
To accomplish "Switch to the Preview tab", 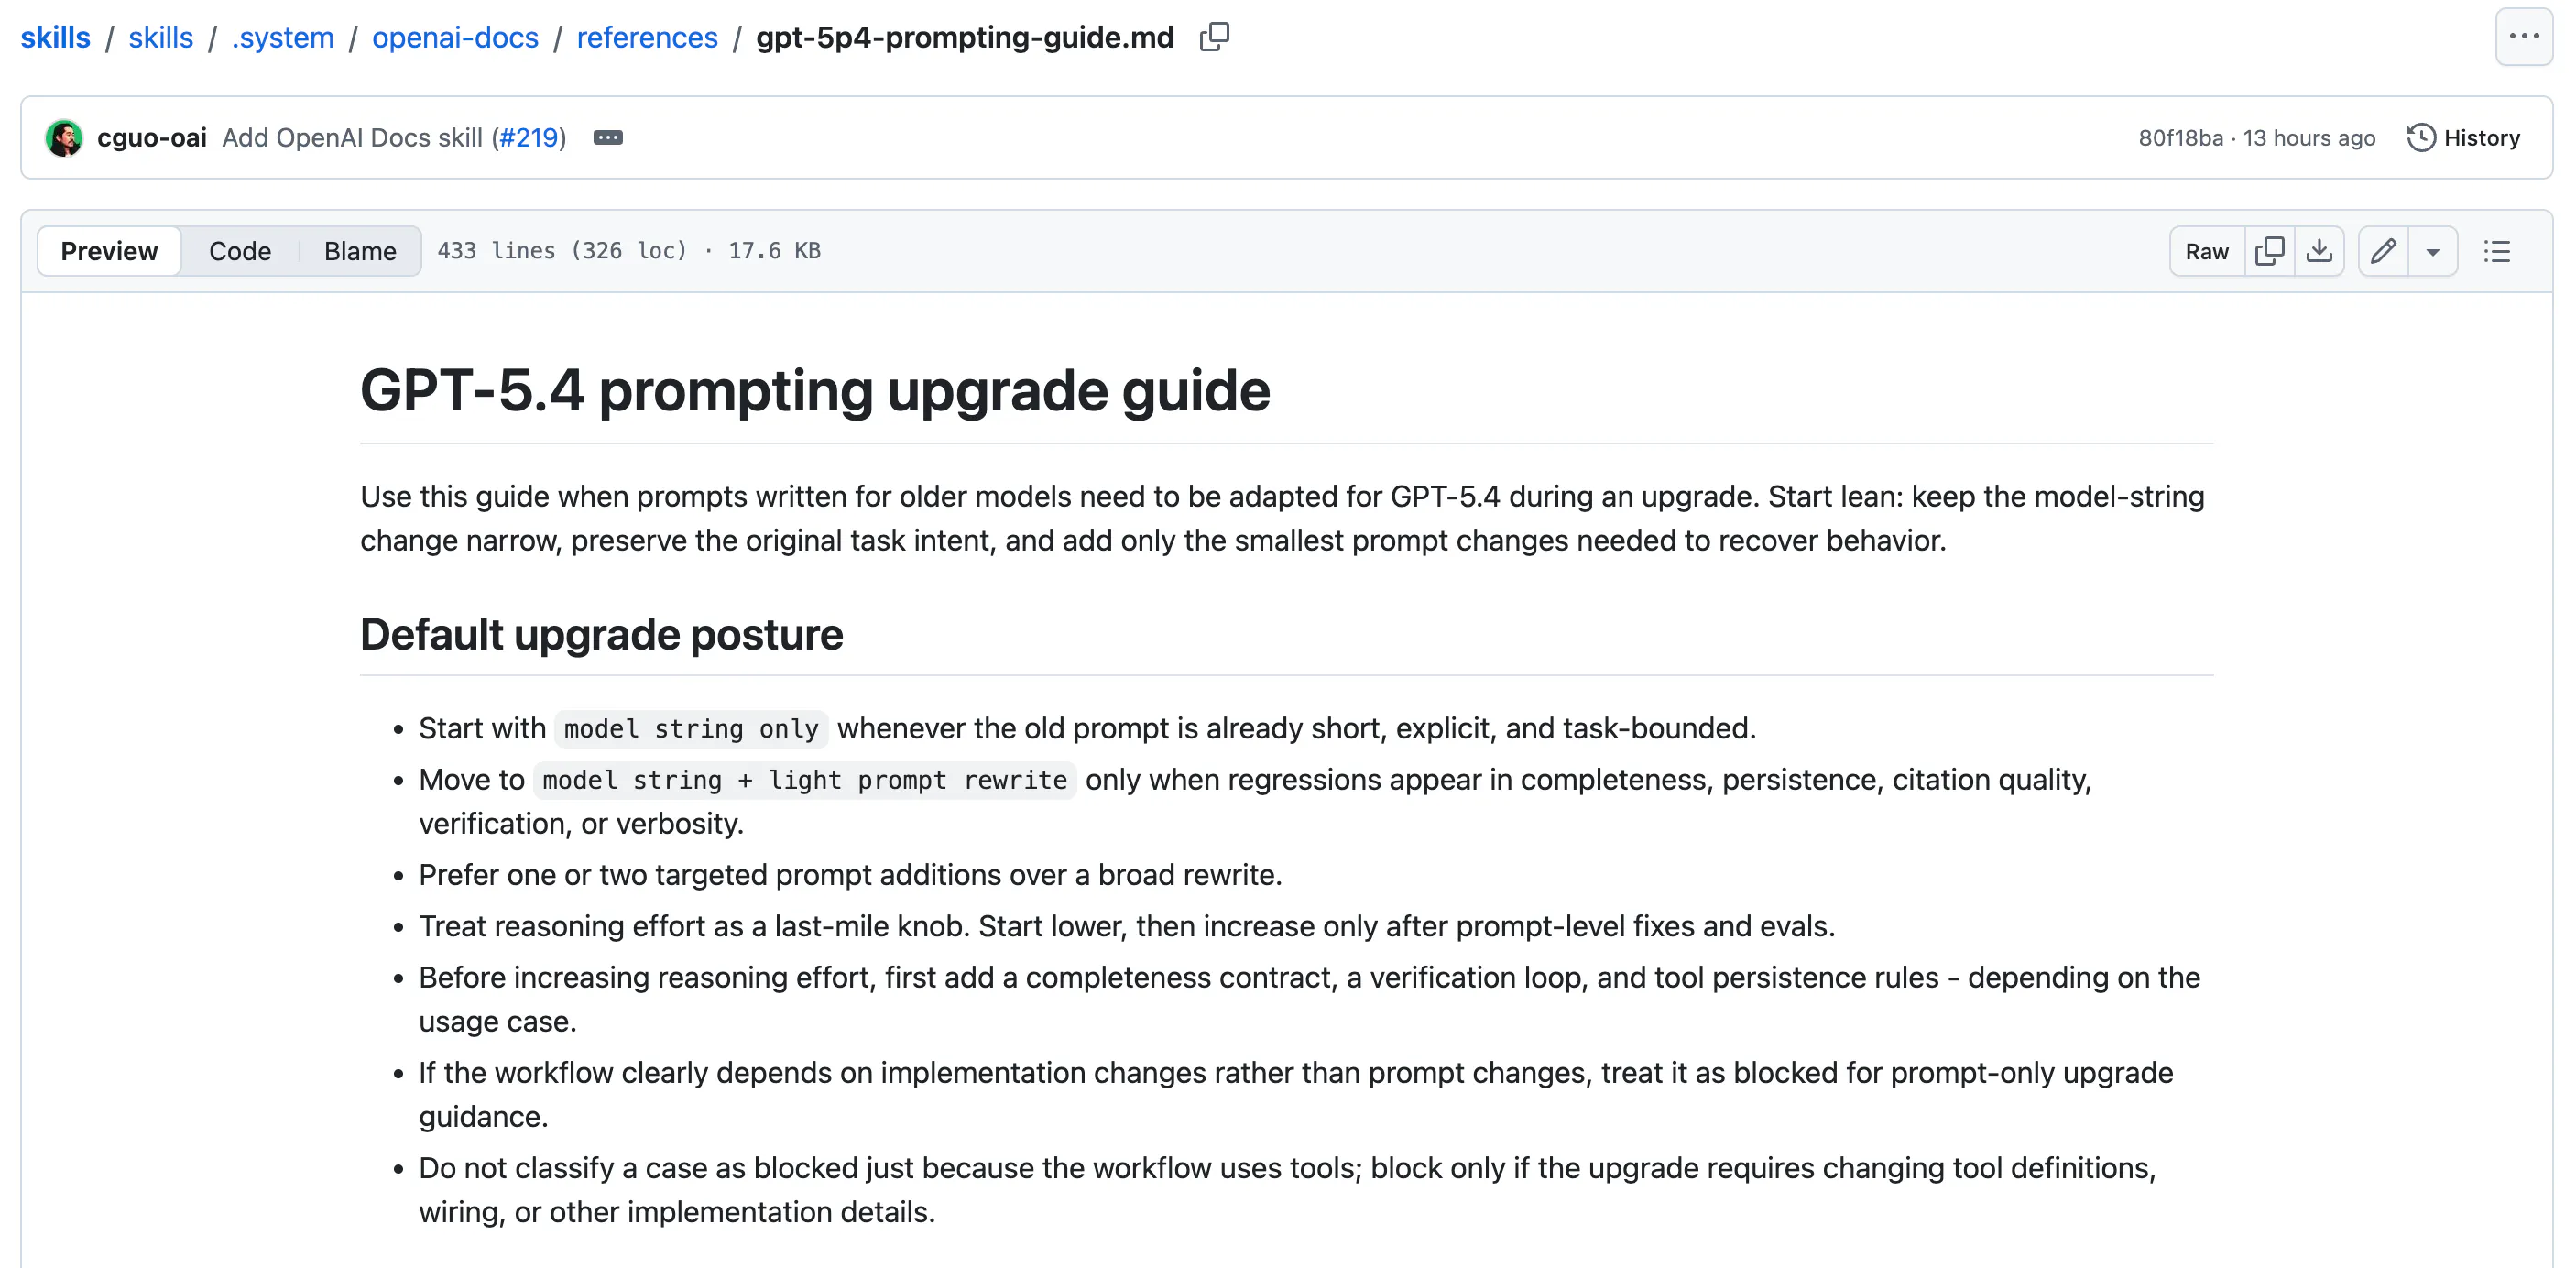I will tap(109, 251).
